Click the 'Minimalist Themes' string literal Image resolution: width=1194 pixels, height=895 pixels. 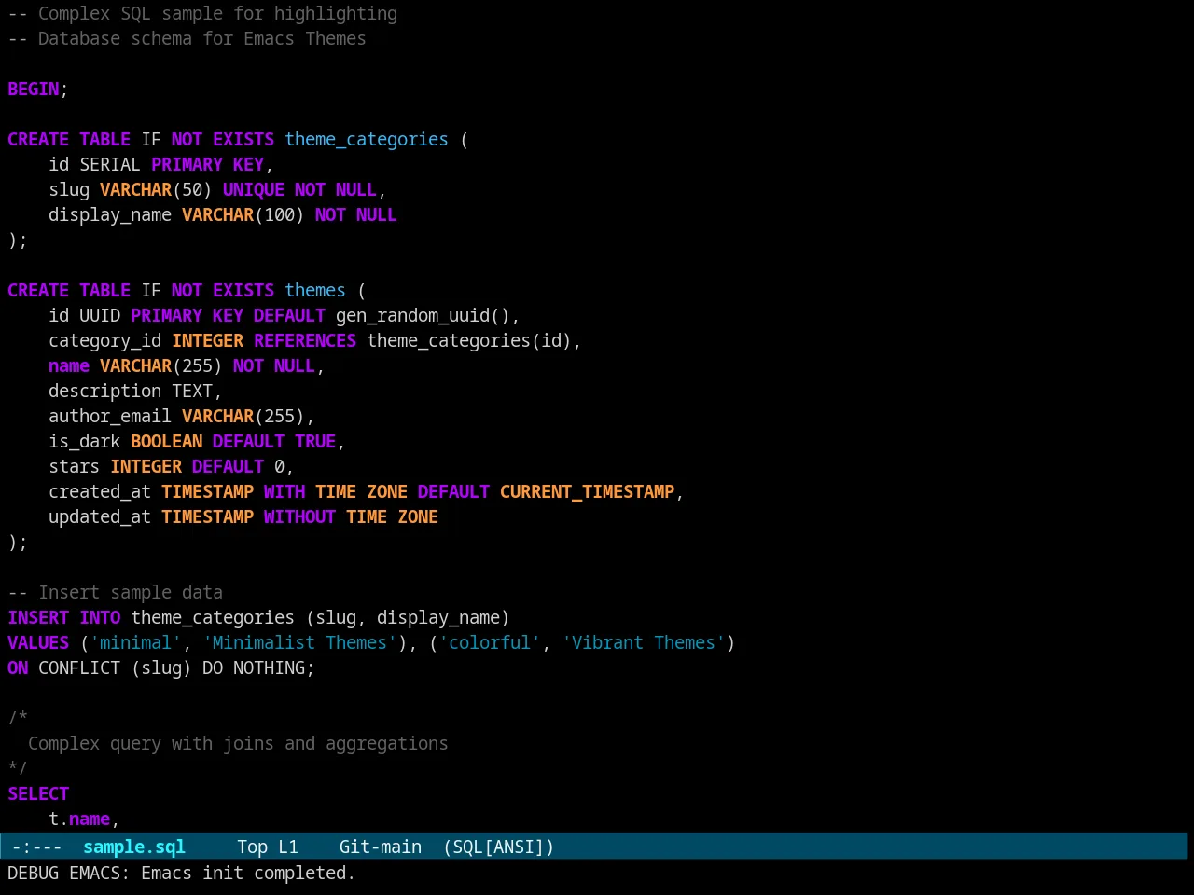click(299, 642)
